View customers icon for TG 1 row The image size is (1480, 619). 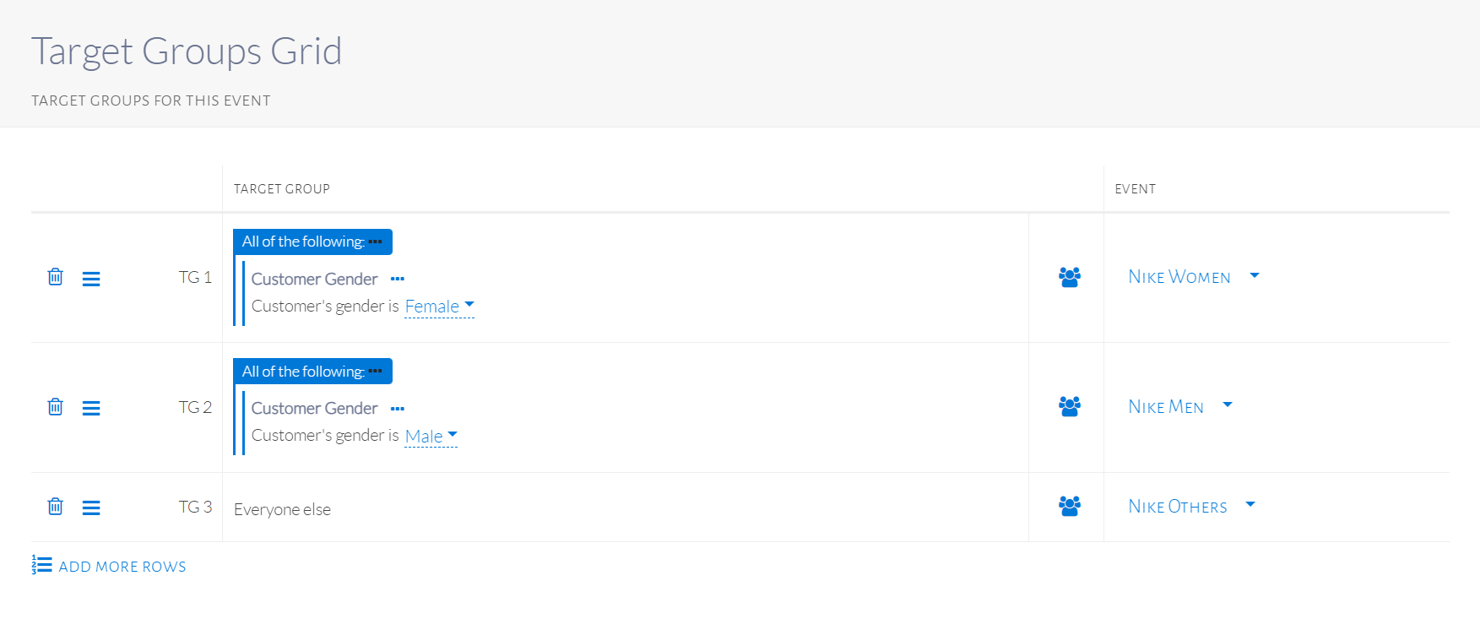tap(1069, 277)
